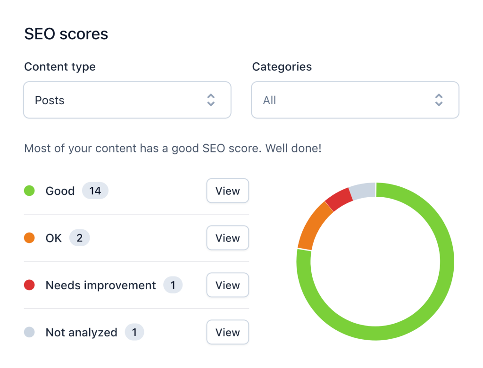
Task: Click the red Needs improvement dot
Action: pyautogui.click(x=29, y=285)
